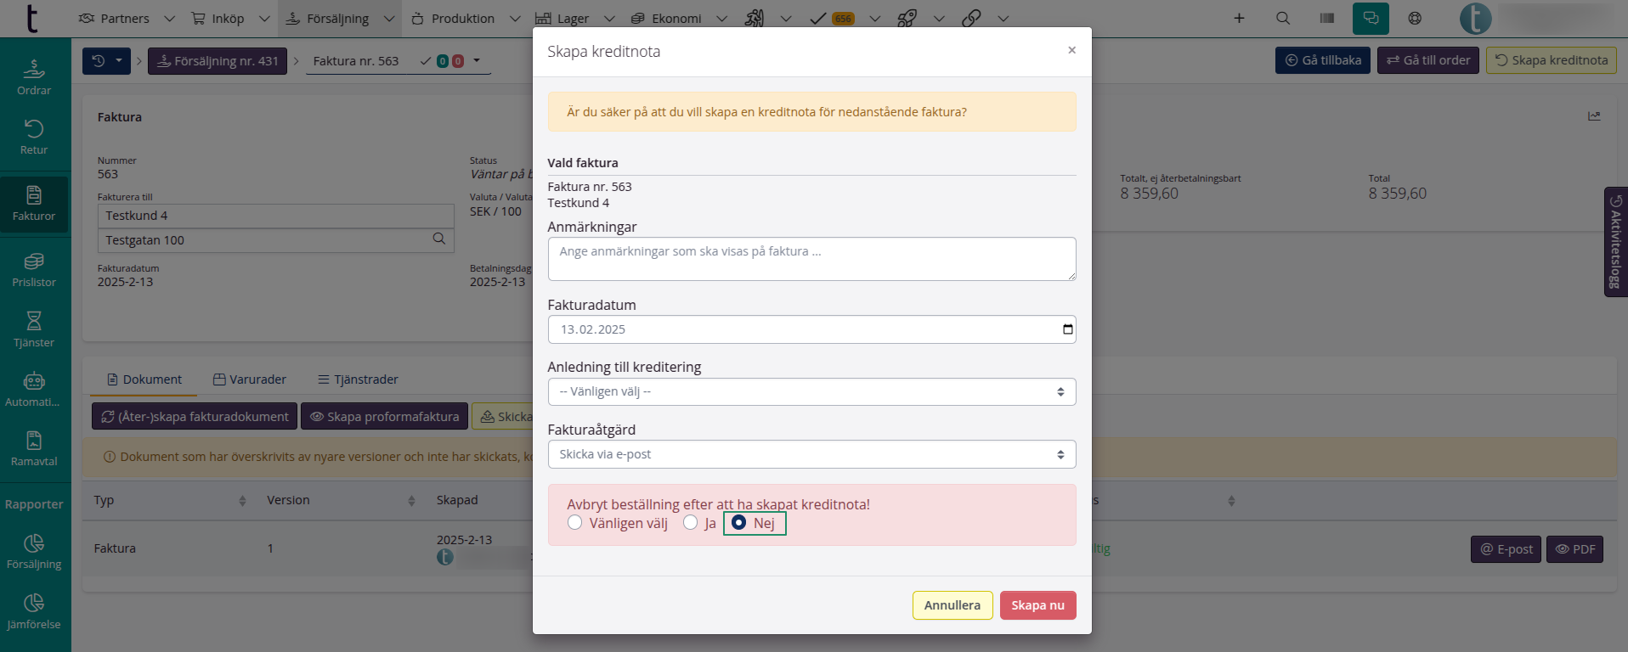Select the Ja radio button
The width and height of the screenshot is (1628, 652).
690,523
